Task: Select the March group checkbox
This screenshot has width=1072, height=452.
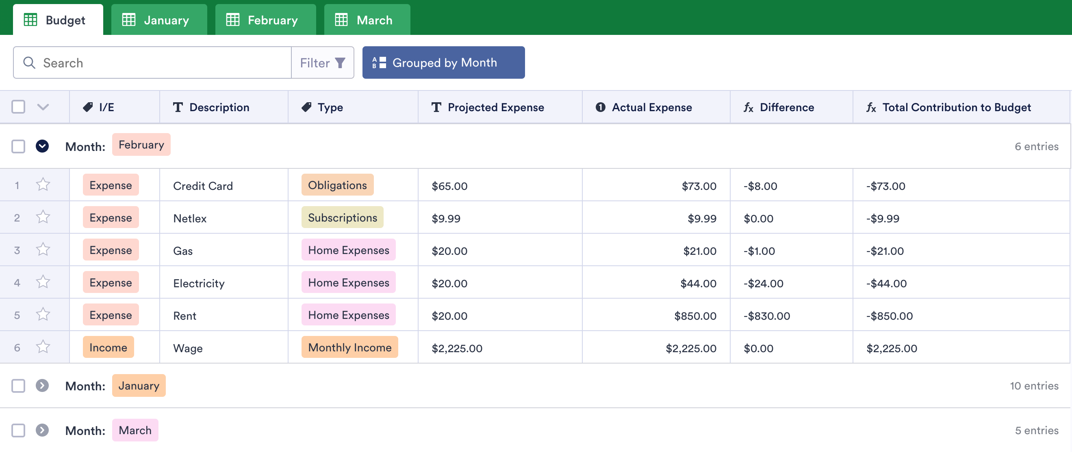Action: pos(18,430)
